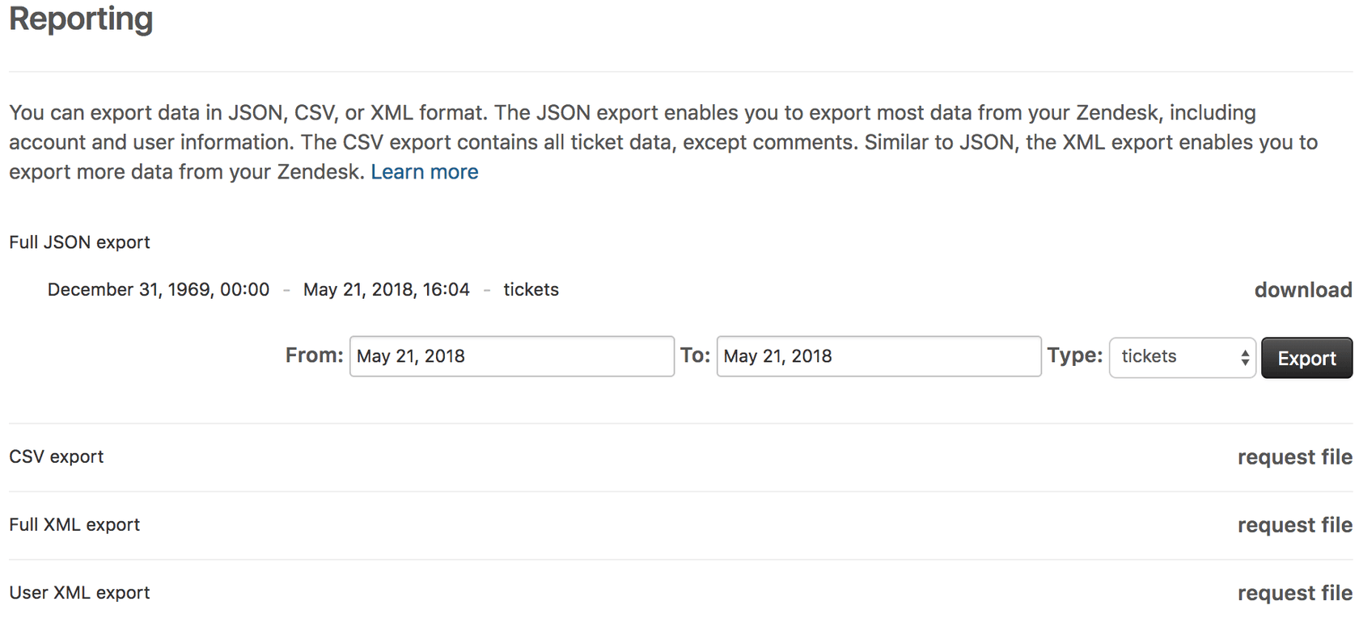This screenshot has width=1359, height=618.
Task: Click the Export button
Action: (1306, 357)
